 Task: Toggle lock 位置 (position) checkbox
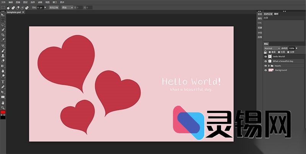tap(279, 52)
